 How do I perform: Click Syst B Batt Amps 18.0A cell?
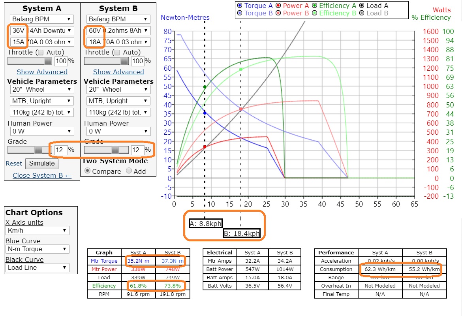coord(285,277)
